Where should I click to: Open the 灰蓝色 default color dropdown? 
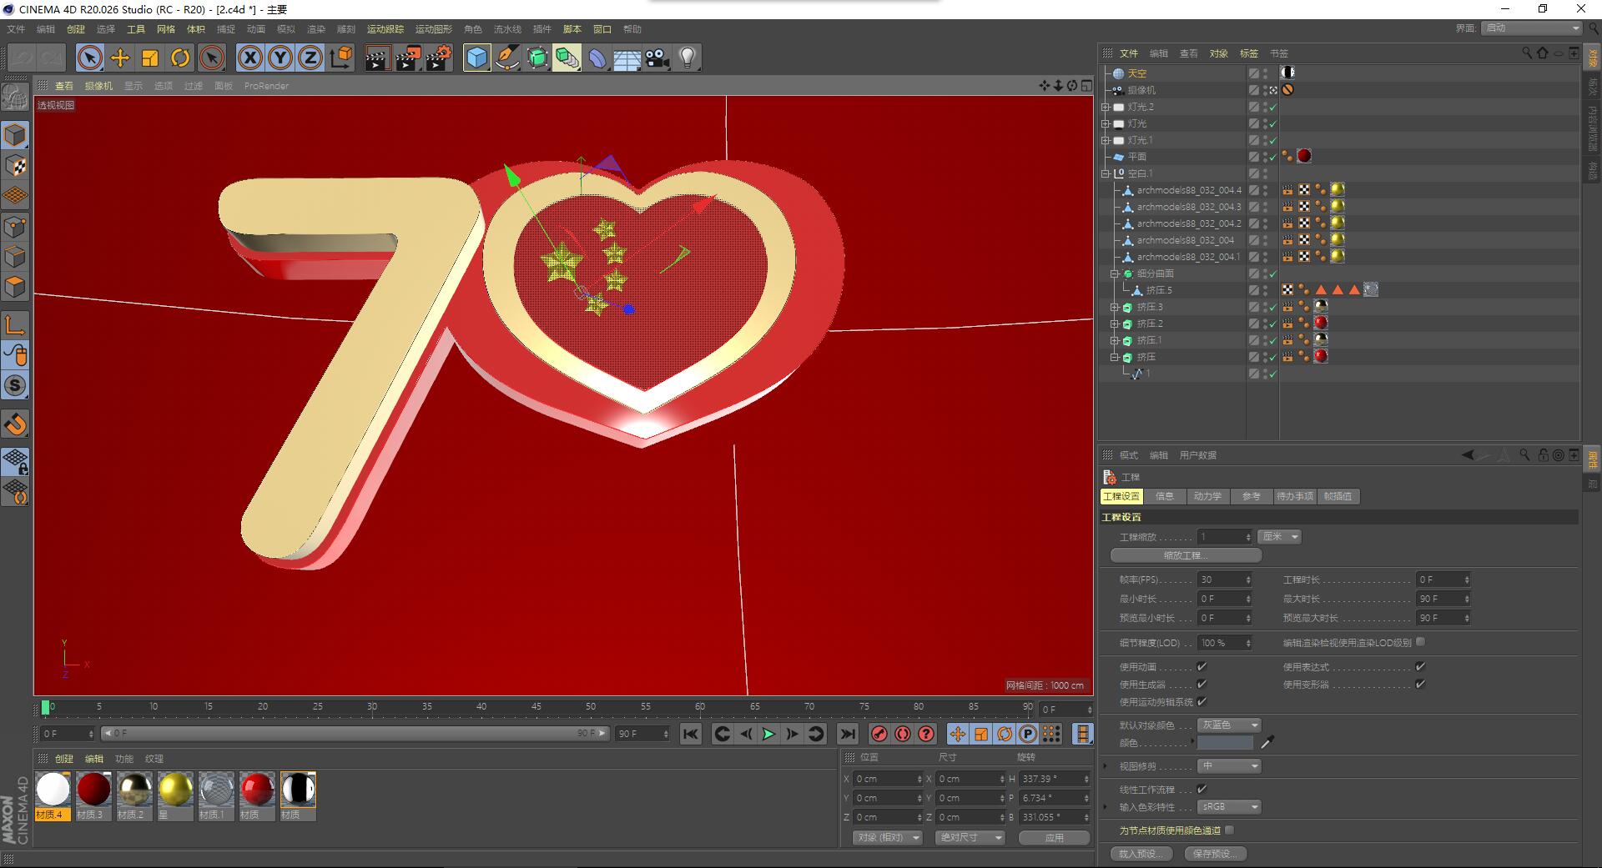tap(1229, 725)
